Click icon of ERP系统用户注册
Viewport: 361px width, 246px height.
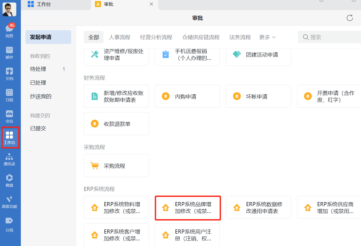pos(166,235)
